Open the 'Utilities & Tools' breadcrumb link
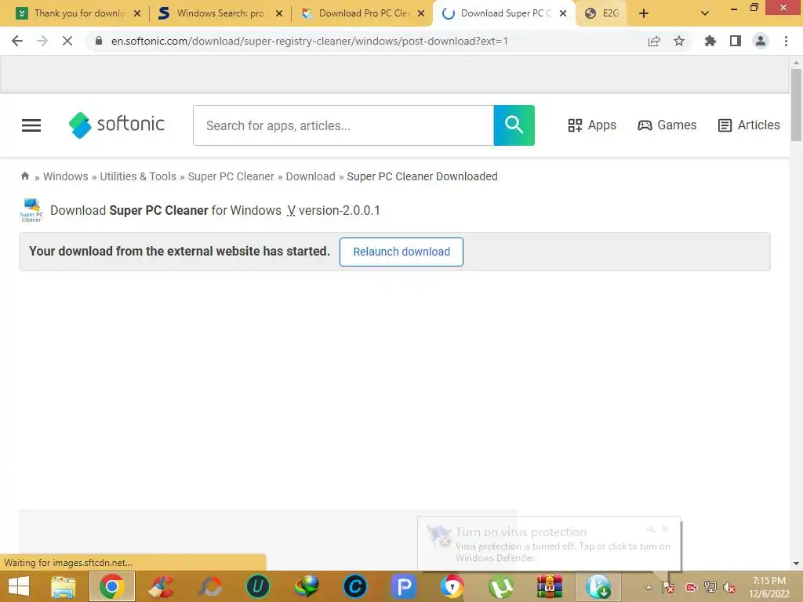 [x=138, y=176]
